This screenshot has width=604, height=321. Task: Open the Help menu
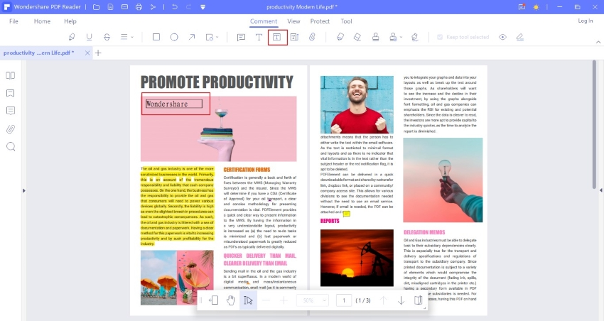(x=70, y=21)
